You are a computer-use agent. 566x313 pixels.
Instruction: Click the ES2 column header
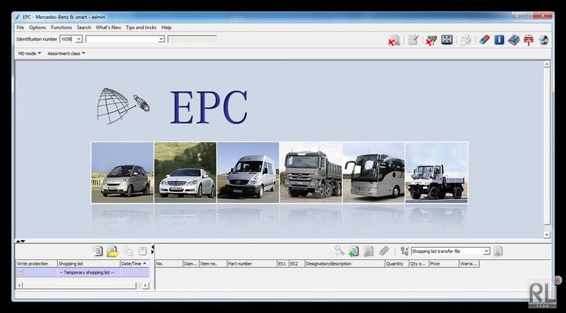pos(297,264)
